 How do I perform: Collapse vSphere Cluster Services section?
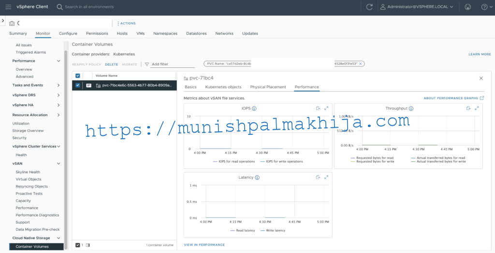[58, 146]
